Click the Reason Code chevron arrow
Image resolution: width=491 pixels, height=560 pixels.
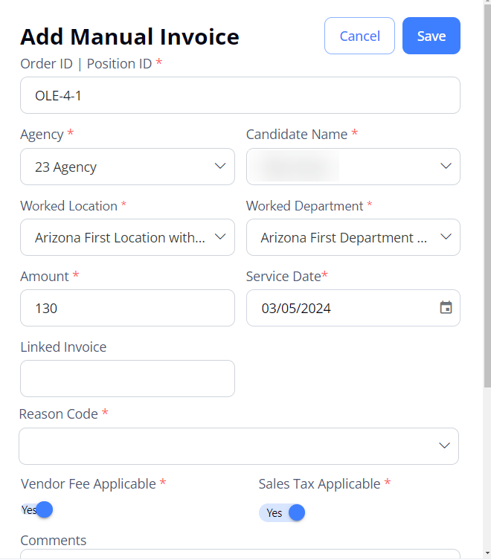(x=444, y=445)
